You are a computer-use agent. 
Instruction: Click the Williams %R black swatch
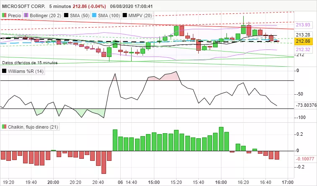4,71
